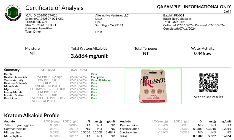Click the QR code to see results
The width and height of the screenshot is (234, 140).
point(208,83)
